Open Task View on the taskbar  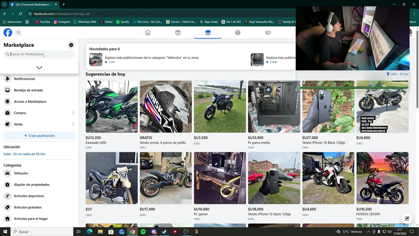point(79,232)
